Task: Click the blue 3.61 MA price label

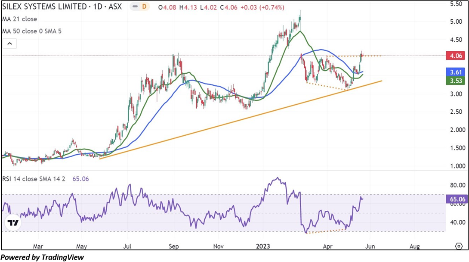Action: (456, 72)
